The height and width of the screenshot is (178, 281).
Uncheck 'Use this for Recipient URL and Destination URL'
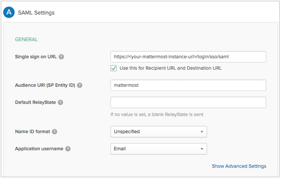pos(114,68)
